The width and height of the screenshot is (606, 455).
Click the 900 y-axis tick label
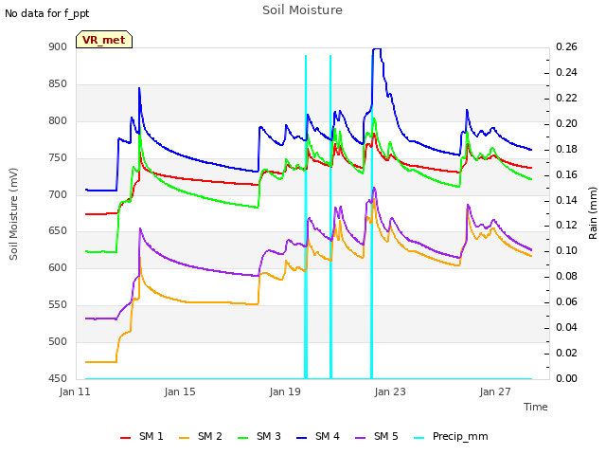(58, 47)
